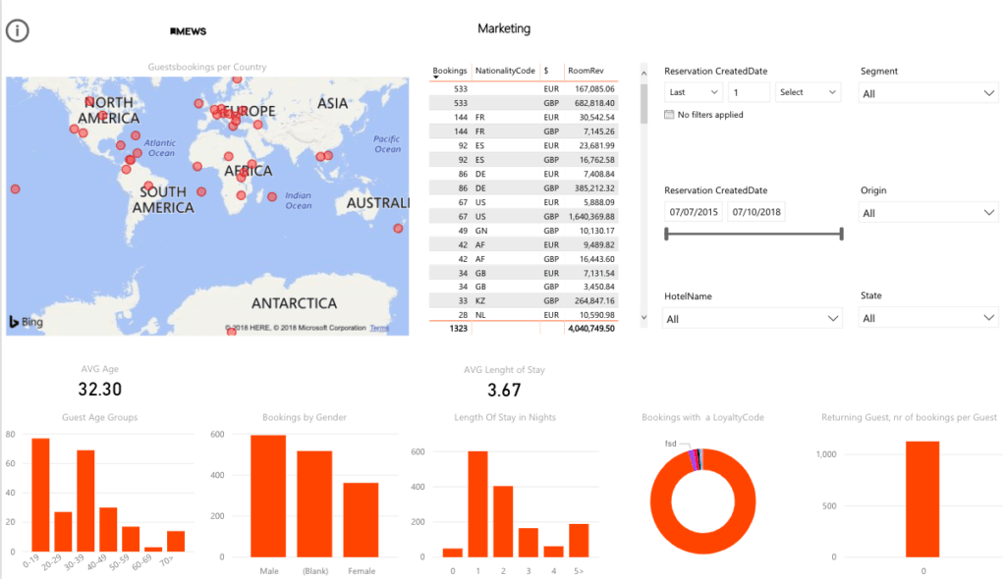The height and width of the screenshot is (579, 1006).
Task: Select the Australia booking point on the map
Action: click(x=398, y=229)
